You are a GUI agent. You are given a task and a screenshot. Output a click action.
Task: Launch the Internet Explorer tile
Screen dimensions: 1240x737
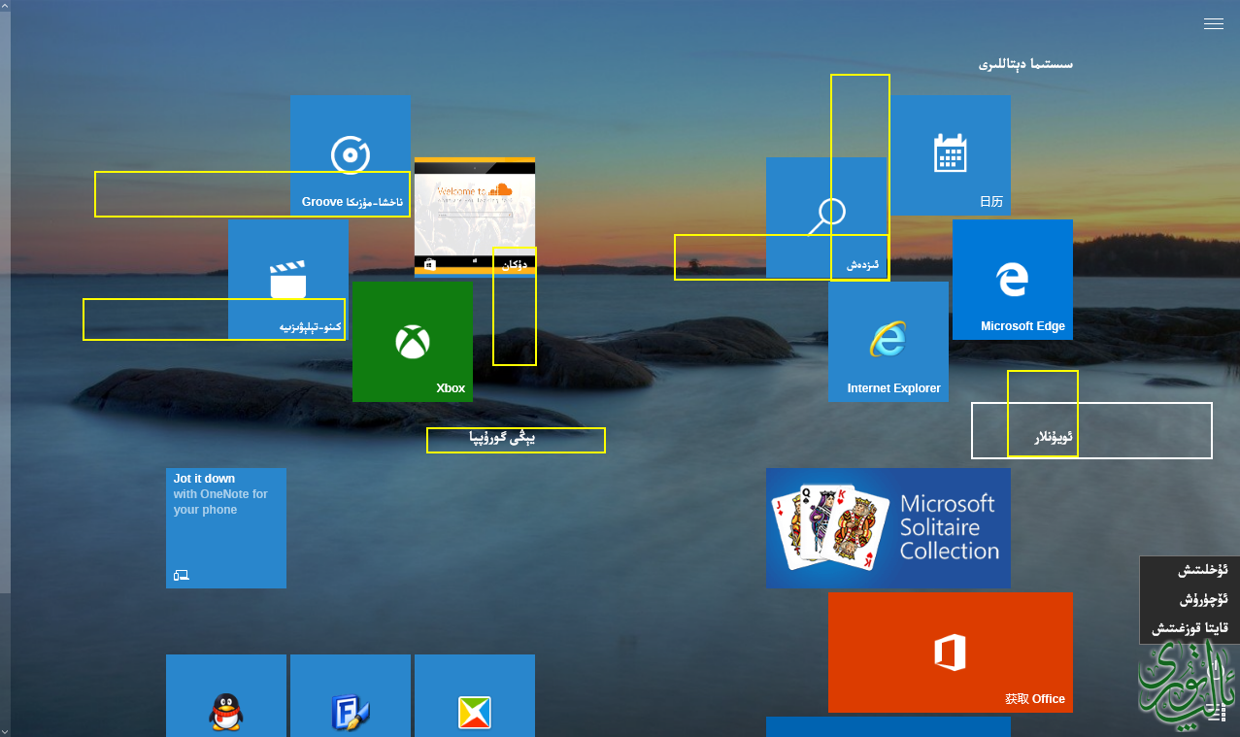pyautogui.click(x=888, y=342)
